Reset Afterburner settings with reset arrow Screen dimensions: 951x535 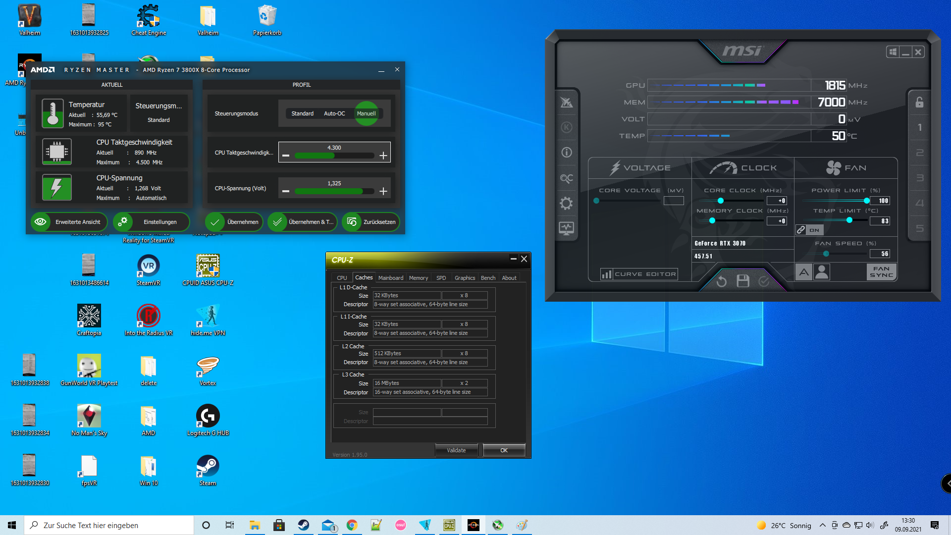(x=721, y=281)
